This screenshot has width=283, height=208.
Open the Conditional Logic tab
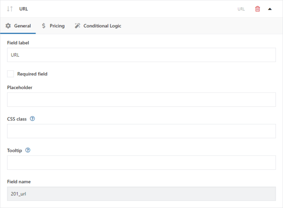pos(98,26)
